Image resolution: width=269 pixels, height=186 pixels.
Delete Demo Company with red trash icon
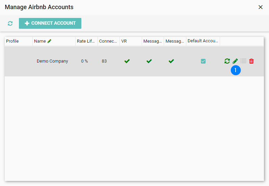[x=251, y=61]
